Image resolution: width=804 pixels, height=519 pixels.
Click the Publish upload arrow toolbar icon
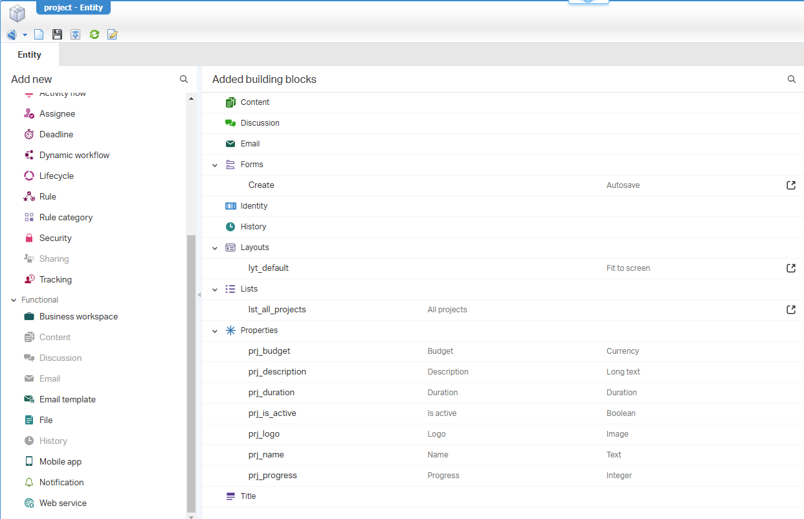(x=76, y=34)
